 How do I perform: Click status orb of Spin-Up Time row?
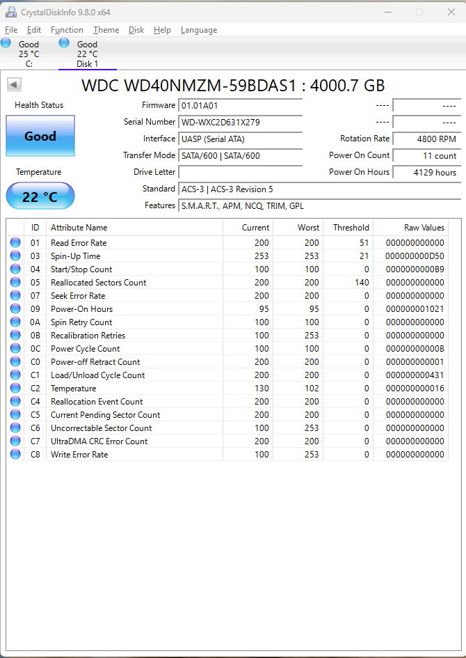(x=15, y=256)
